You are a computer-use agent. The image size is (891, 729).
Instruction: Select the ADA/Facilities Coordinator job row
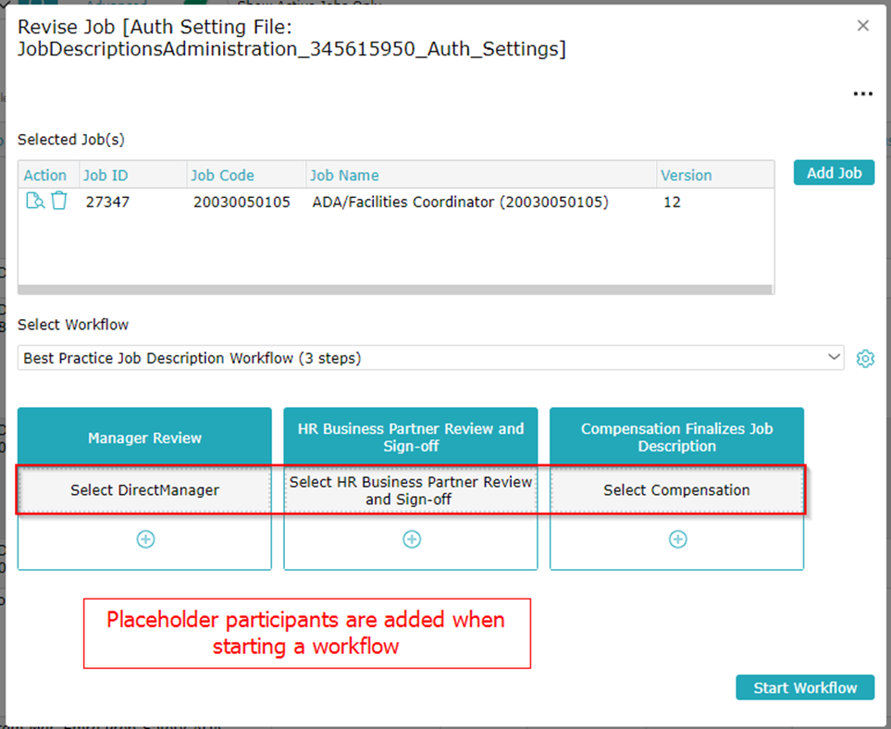pos(460,202)
